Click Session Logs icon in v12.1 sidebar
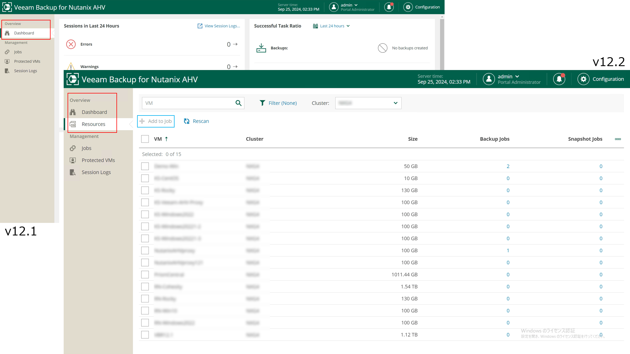Image resolution: width=630 pixels, height=354 pixels. (7, 71)
